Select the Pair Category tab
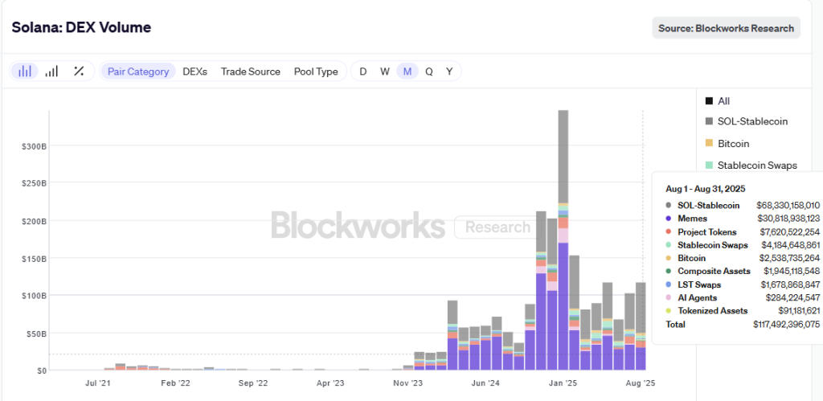This screenshot has height=401, width=823. pyautogui.click(x=138, y=72)
